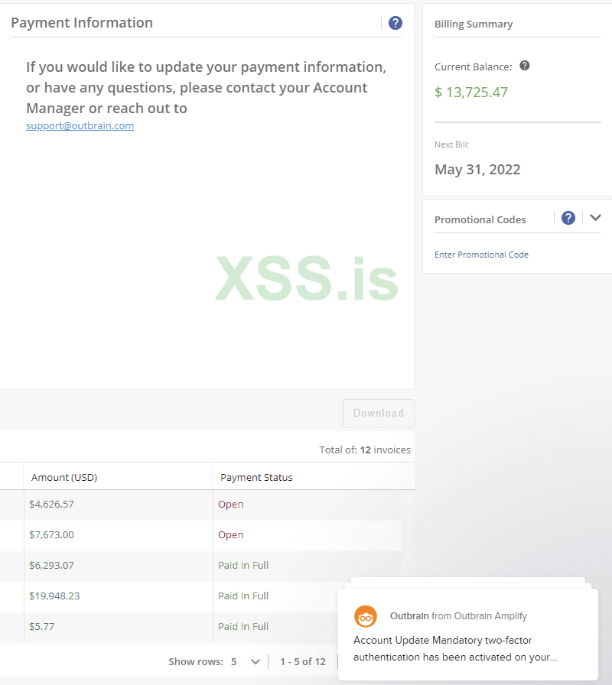
Task: Open the two-factor authentication notification message
Action: point(454,648)
